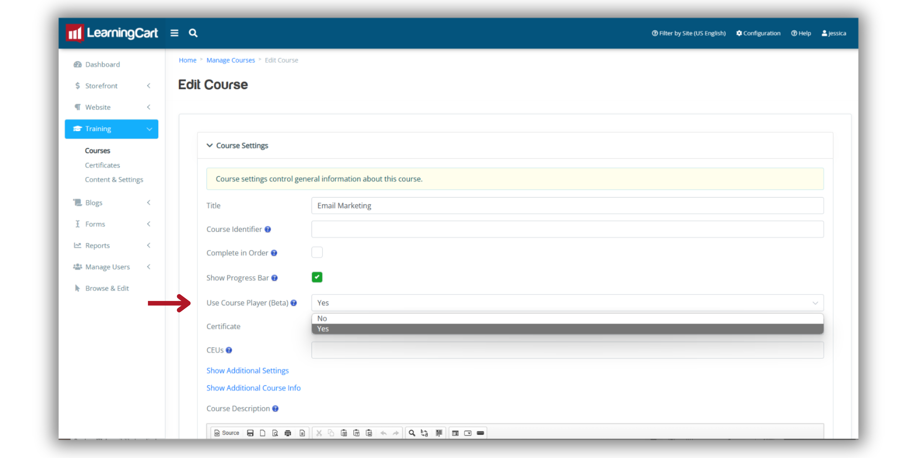Open help for Use Course Player (Beta)

tap(294, 303)
